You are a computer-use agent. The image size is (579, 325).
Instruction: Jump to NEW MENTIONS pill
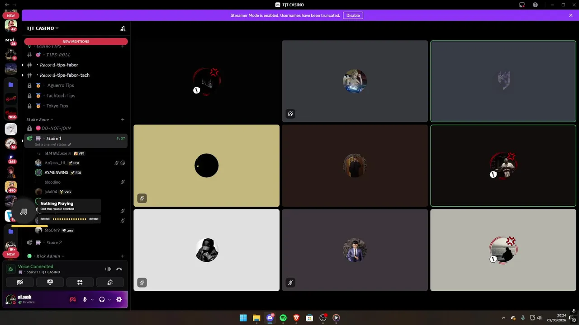pos(76,42)
